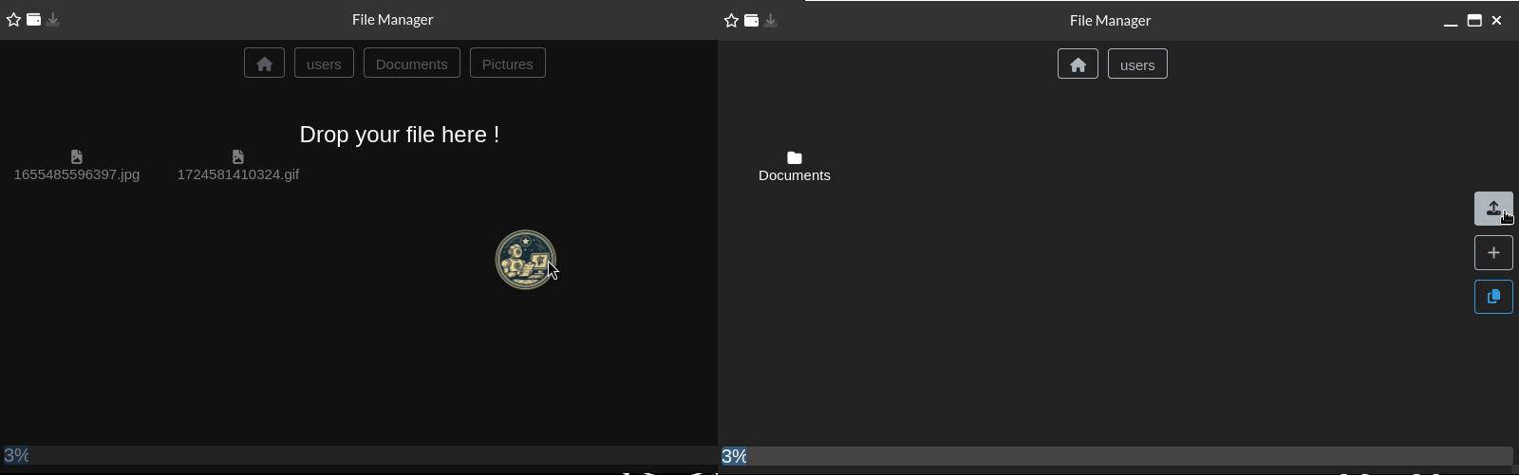Open the Documents folder in right window
1519x475 pixels.
coord(795,166)
